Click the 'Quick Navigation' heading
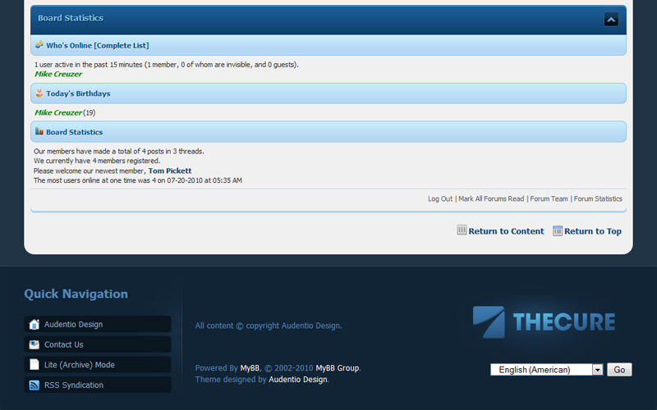The width and height of the screenshot is (657, 410). coord(76,294)
